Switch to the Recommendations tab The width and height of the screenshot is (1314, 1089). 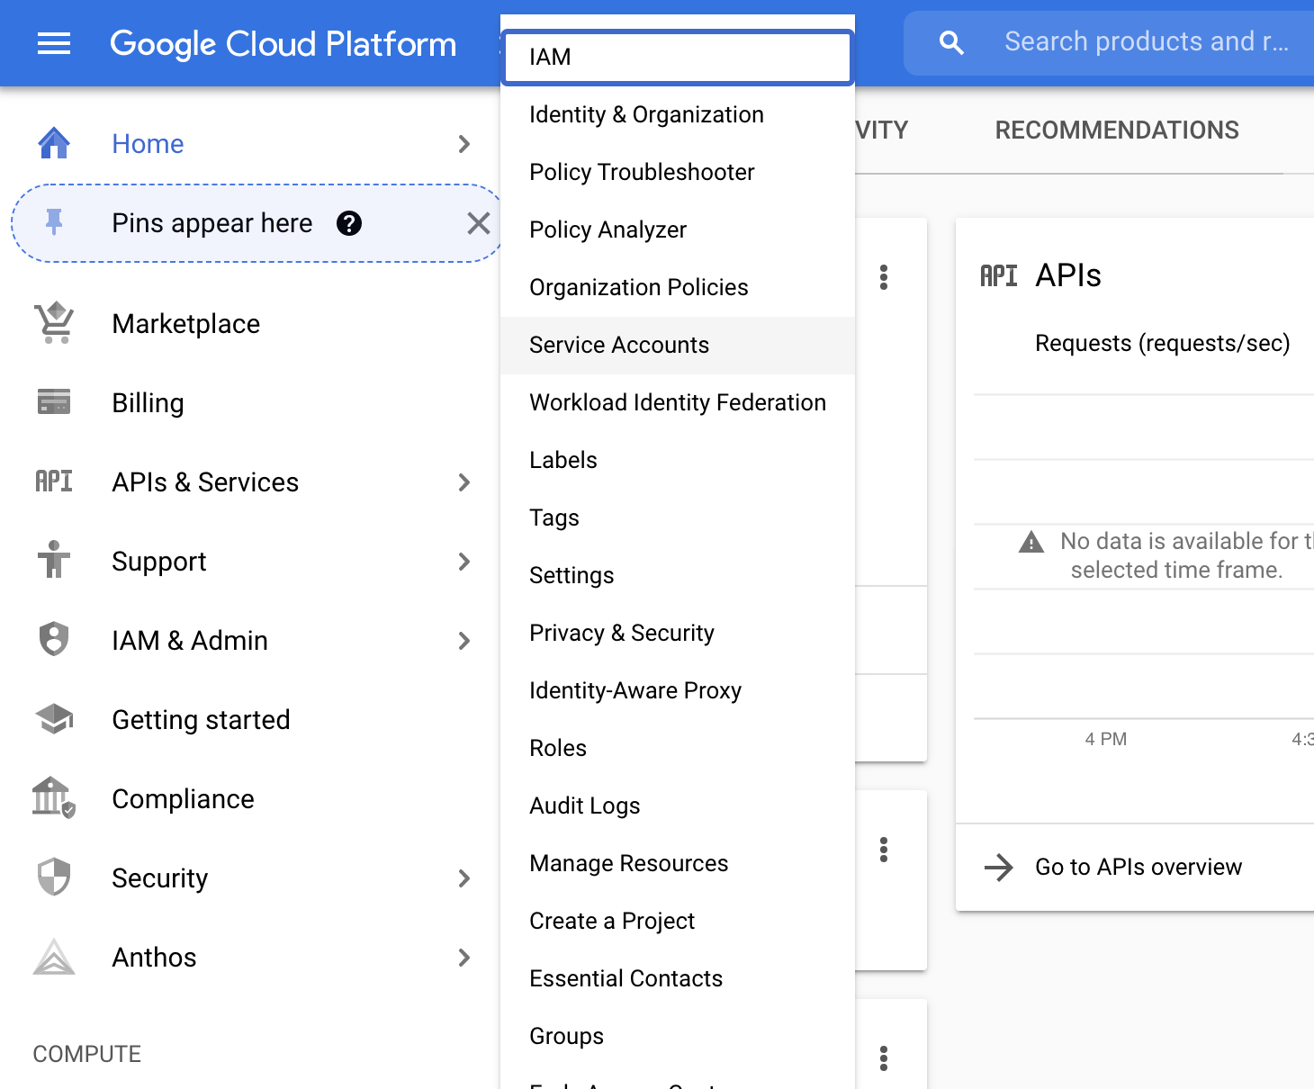click(1117, 130)
